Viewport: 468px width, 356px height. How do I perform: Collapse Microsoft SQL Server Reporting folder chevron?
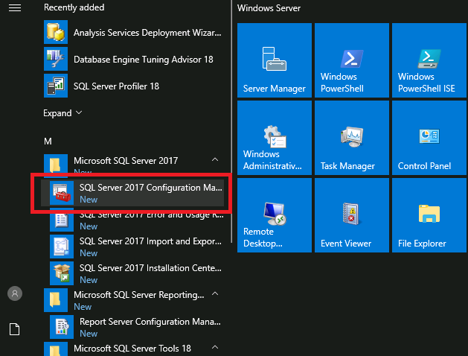coord(215,294)
